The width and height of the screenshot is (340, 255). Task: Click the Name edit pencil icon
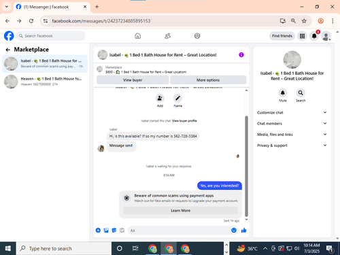click(x=177, y=98)
